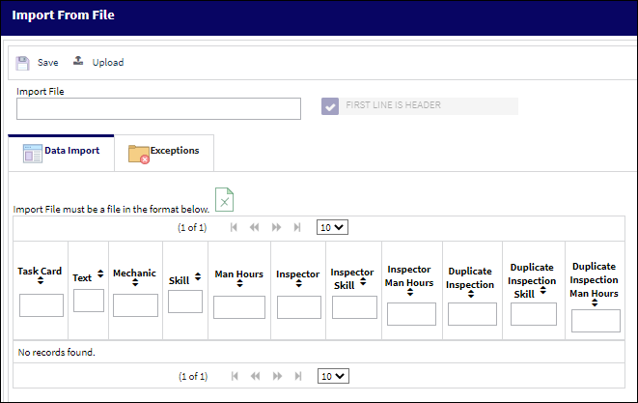638x403 pixels.
Task: Go to next page in bottom paginator
Action: click(277, 376)
